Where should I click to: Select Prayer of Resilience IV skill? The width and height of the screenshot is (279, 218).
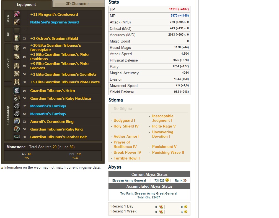point(125,144)
